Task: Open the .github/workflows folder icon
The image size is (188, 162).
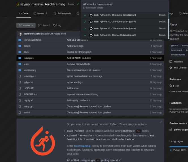Action: (20, 40)
